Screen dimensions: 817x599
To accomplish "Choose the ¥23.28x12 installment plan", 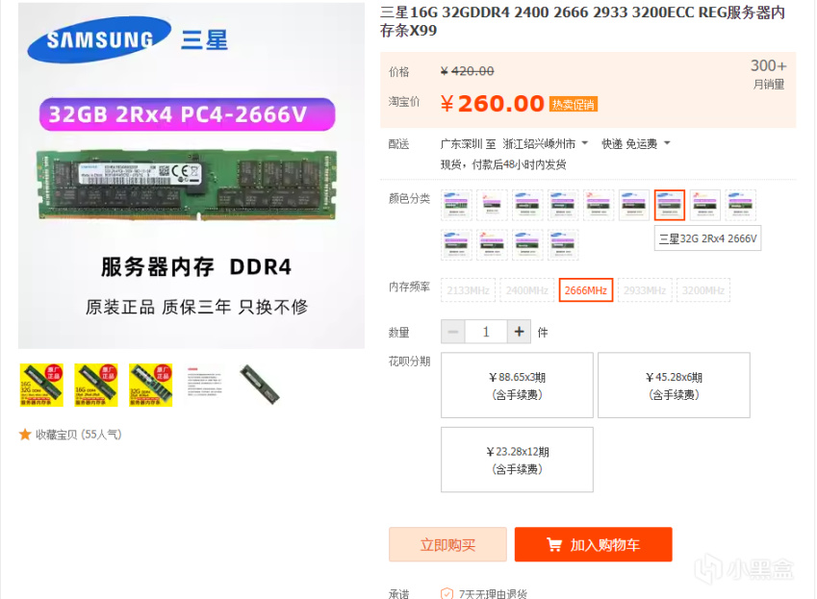I will (x=517, y=460).
